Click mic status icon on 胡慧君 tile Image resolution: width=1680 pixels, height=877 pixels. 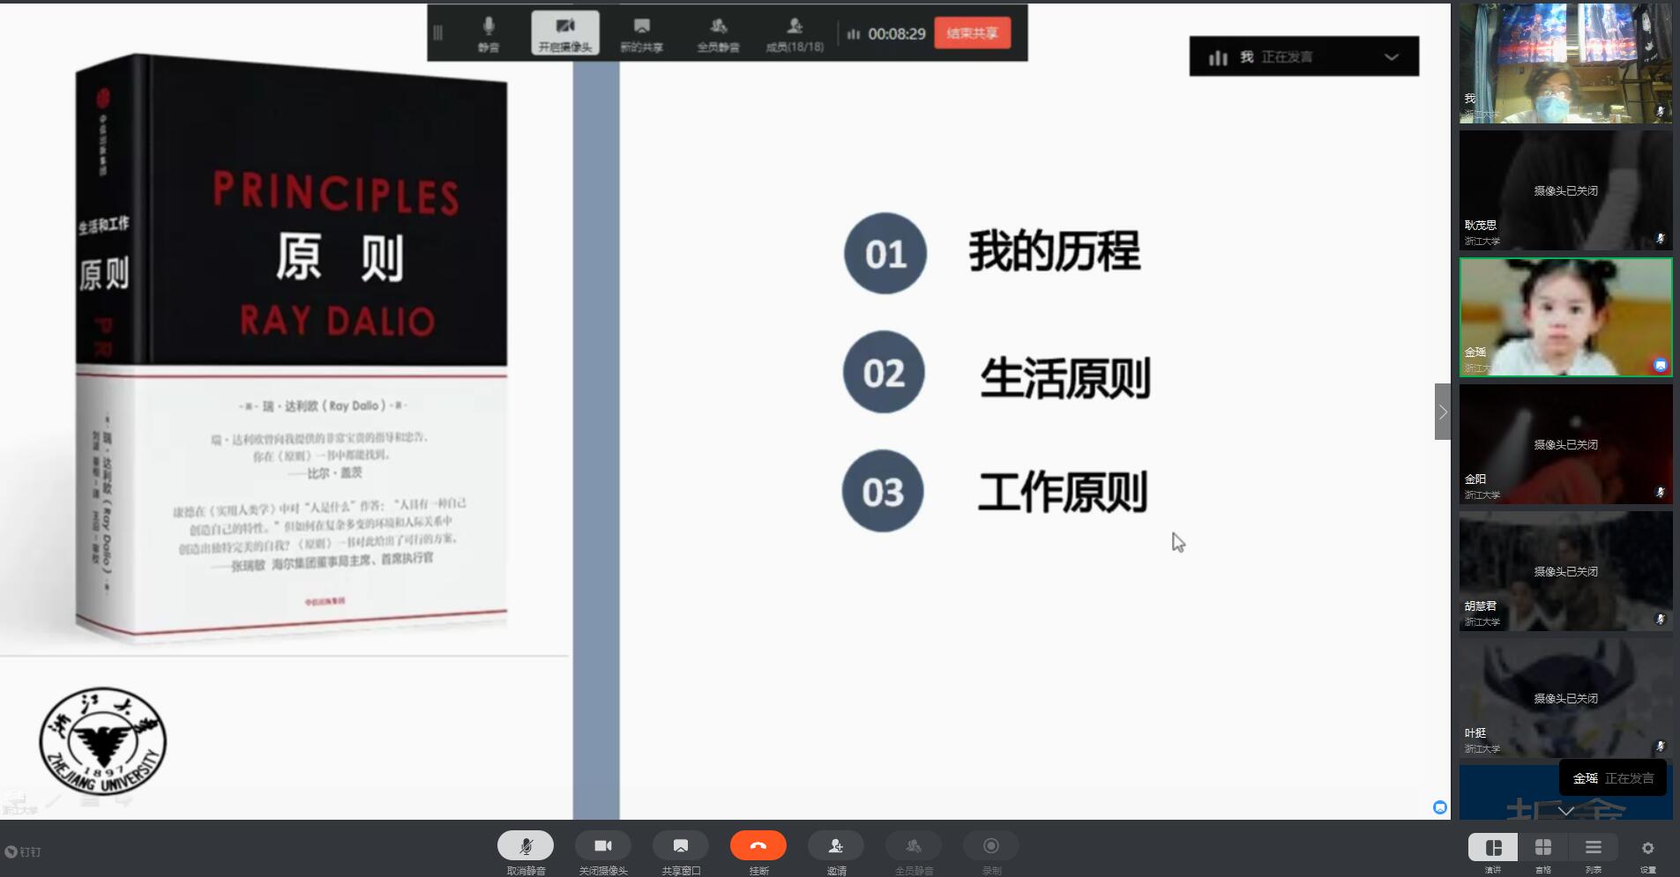click(x=1661, y=620)
